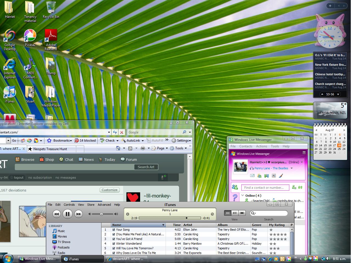Click the Search Art button on deviantART

[146, 167]
